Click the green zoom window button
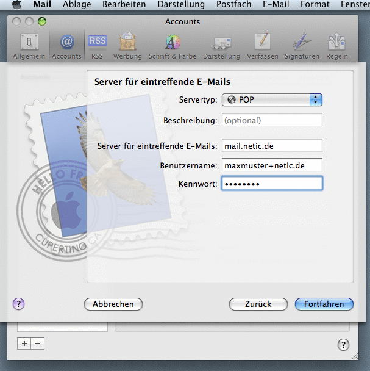Image resolution: width=370 pixels, height=371 pixels. [x=42, y=21]
